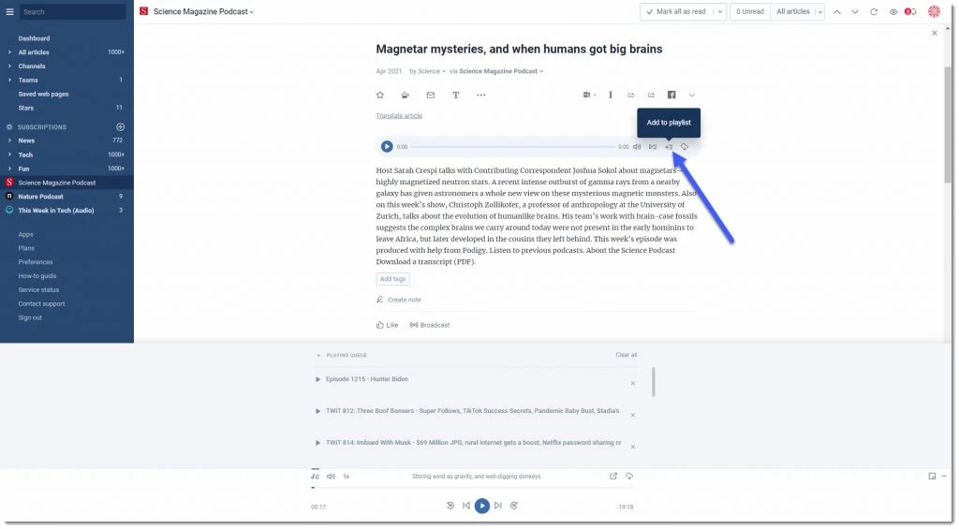Image resolution: width=959 pixels, height=529 pixels.
Task: Expand the Tech subscription folder
Action: tap(9, 154)
